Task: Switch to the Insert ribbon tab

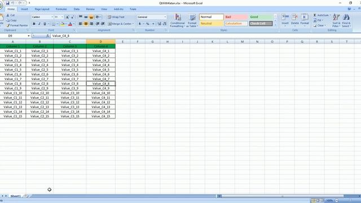Action: (x=24, y=9)
